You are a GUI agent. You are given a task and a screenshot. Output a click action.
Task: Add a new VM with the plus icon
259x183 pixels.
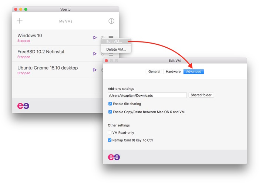[x=20, y=21]
